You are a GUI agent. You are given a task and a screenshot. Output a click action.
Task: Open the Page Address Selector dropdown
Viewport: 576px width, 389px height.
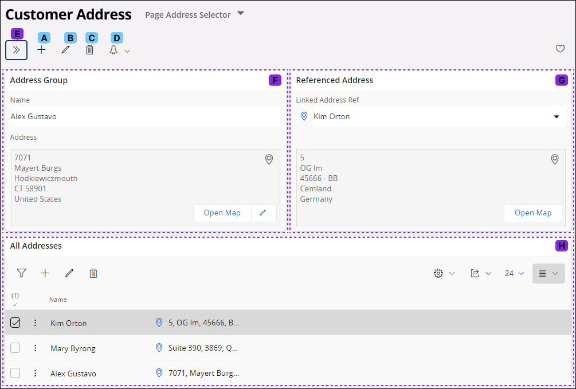pyautogui.click(x=240, y=14)
